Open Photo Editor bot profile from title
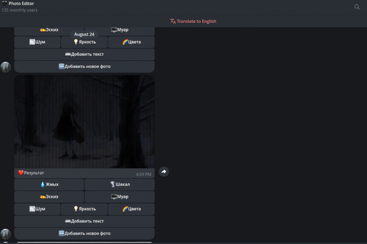 tap(21, 4)
